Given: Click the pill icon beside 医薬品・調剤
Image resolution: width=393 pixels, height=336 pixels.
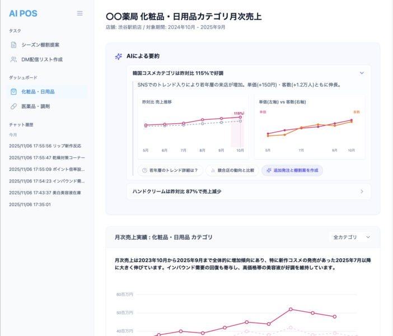Looking at the screenshot, I should (14, 106).
